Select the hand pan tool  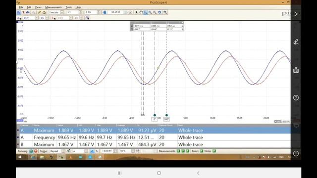point(141,12)
